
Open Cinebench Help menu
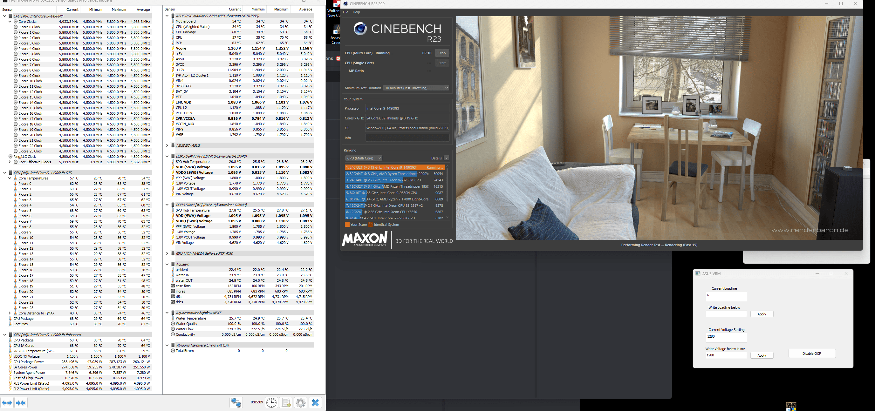tap(356, 12)
